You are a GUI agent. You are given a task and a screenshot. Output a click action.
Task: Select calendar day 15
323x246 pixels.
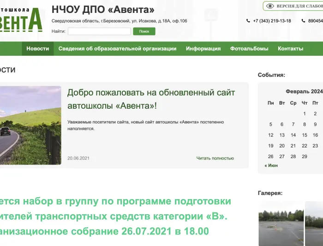(x=305, y=135)
